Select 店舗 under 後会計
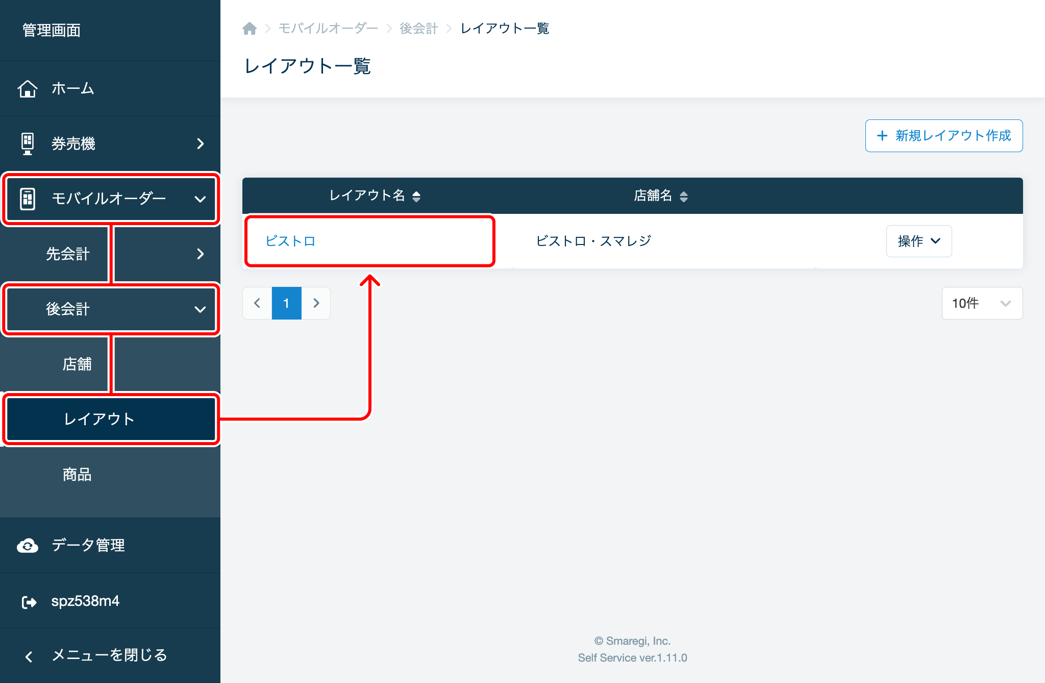This screenshot has height=683, width=1045. click(78, 364)
